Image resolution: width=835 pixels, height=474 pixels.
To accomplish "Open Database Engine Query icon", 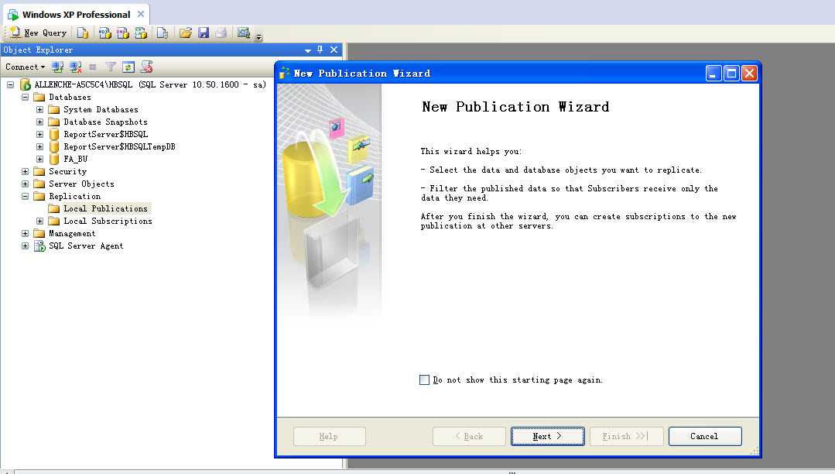I will pos(83,33).
